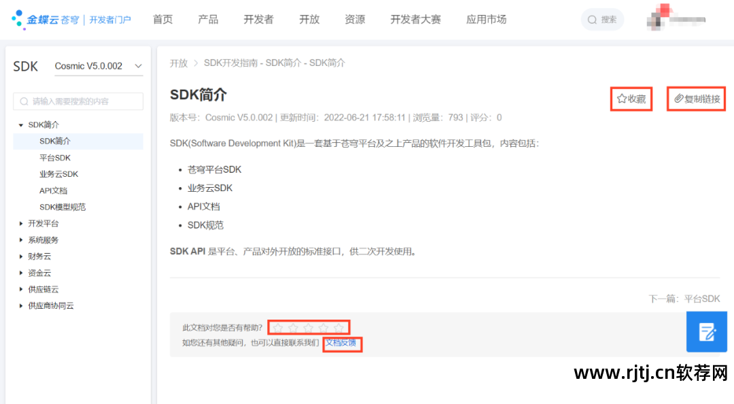This screenshot has width=734, height=404.
Task: Focus the header 搜索 search box
Action: pos(602,20)
